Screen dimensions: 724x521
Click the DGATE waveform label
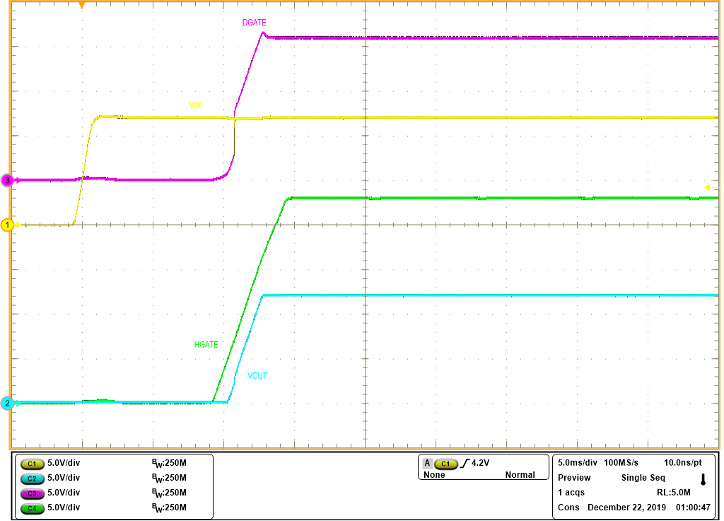(255, 23)
